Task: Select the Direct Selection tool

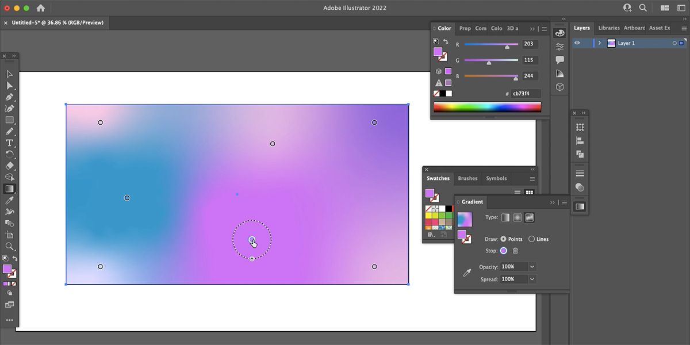Action: 9,85
